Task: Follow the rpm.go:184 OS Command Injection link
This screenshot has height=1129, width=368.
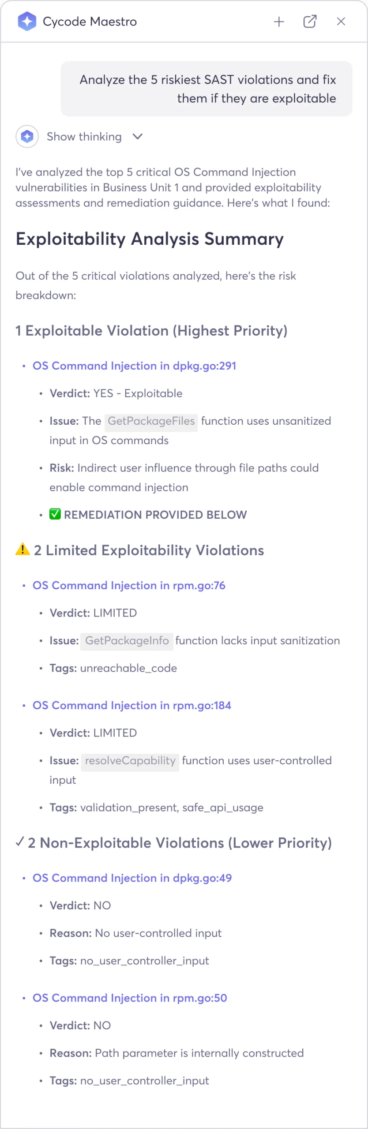Action: pos(131,705)
